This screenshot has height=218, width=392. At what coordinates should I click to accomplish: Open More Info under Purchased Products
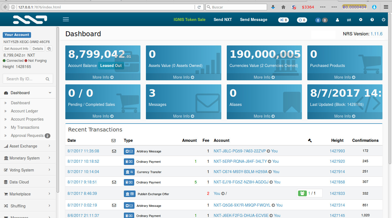point(345,77)
